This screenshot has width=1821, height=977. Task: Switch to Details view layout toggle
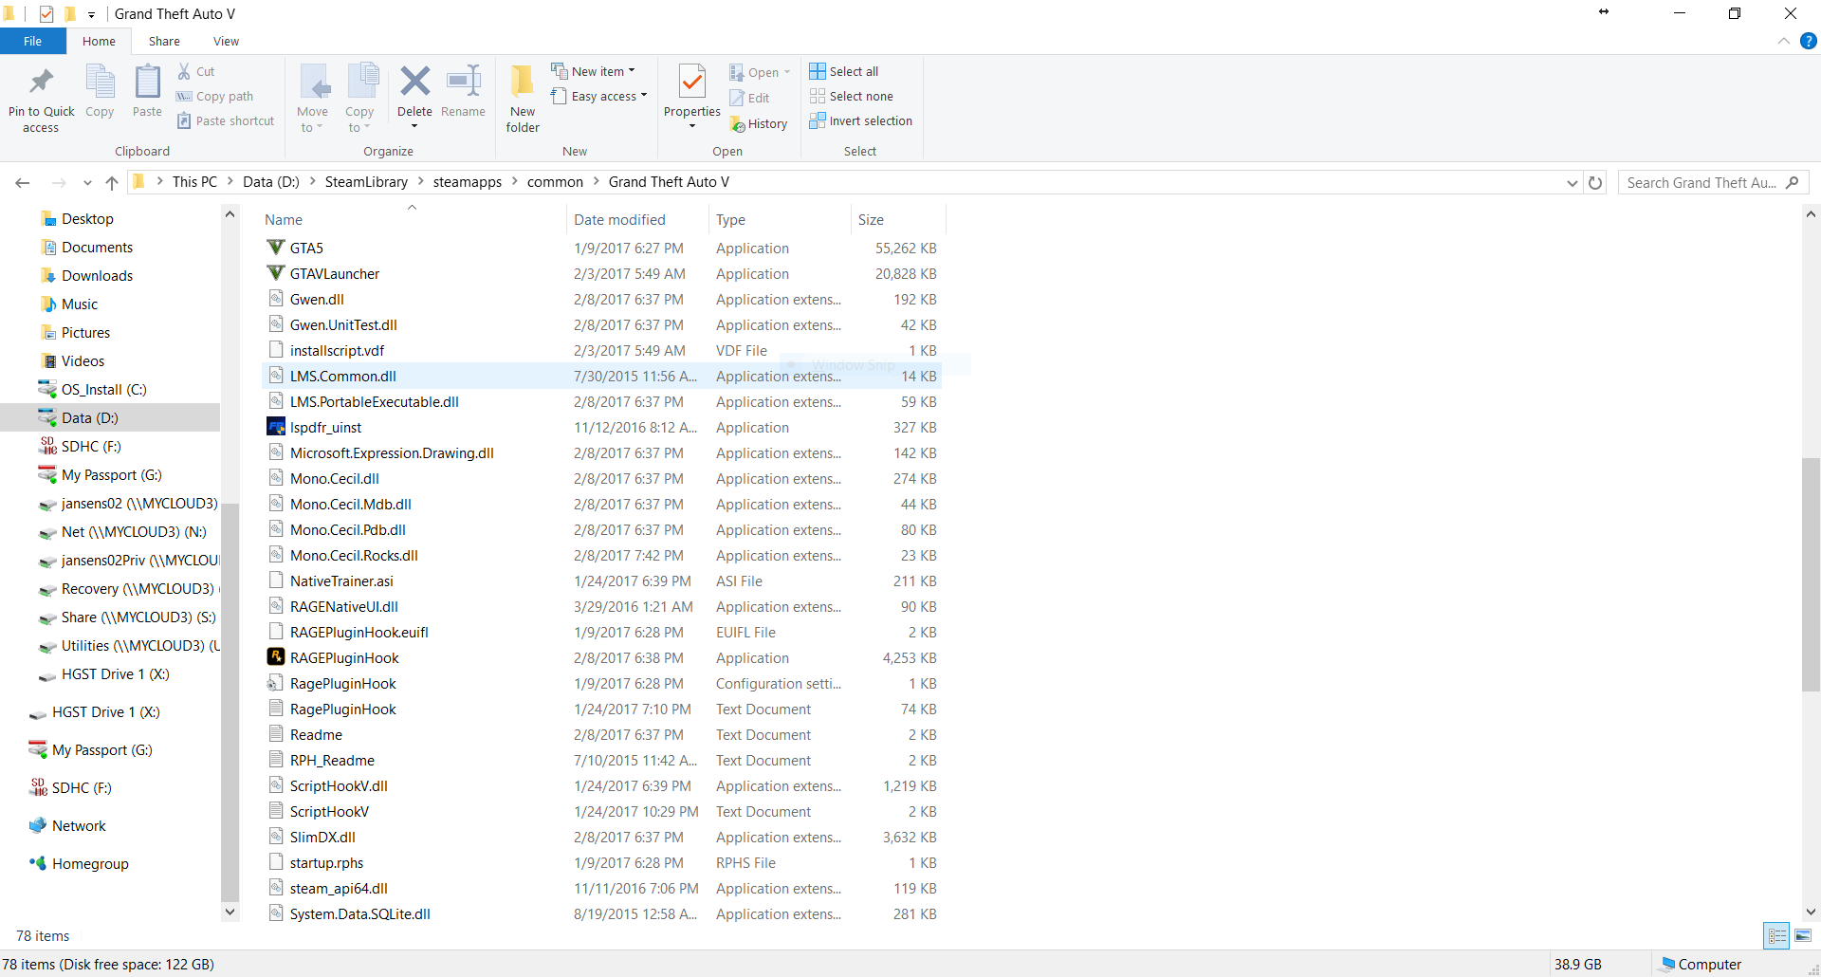[1776, 936]
